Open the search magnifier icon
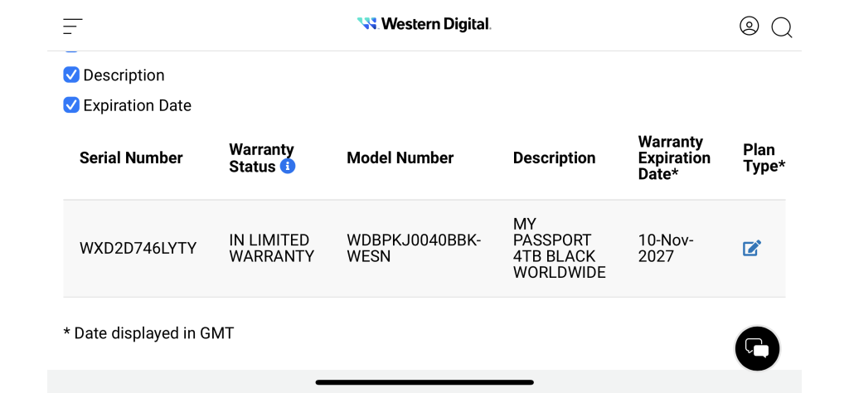 click(x=782, y=27)
